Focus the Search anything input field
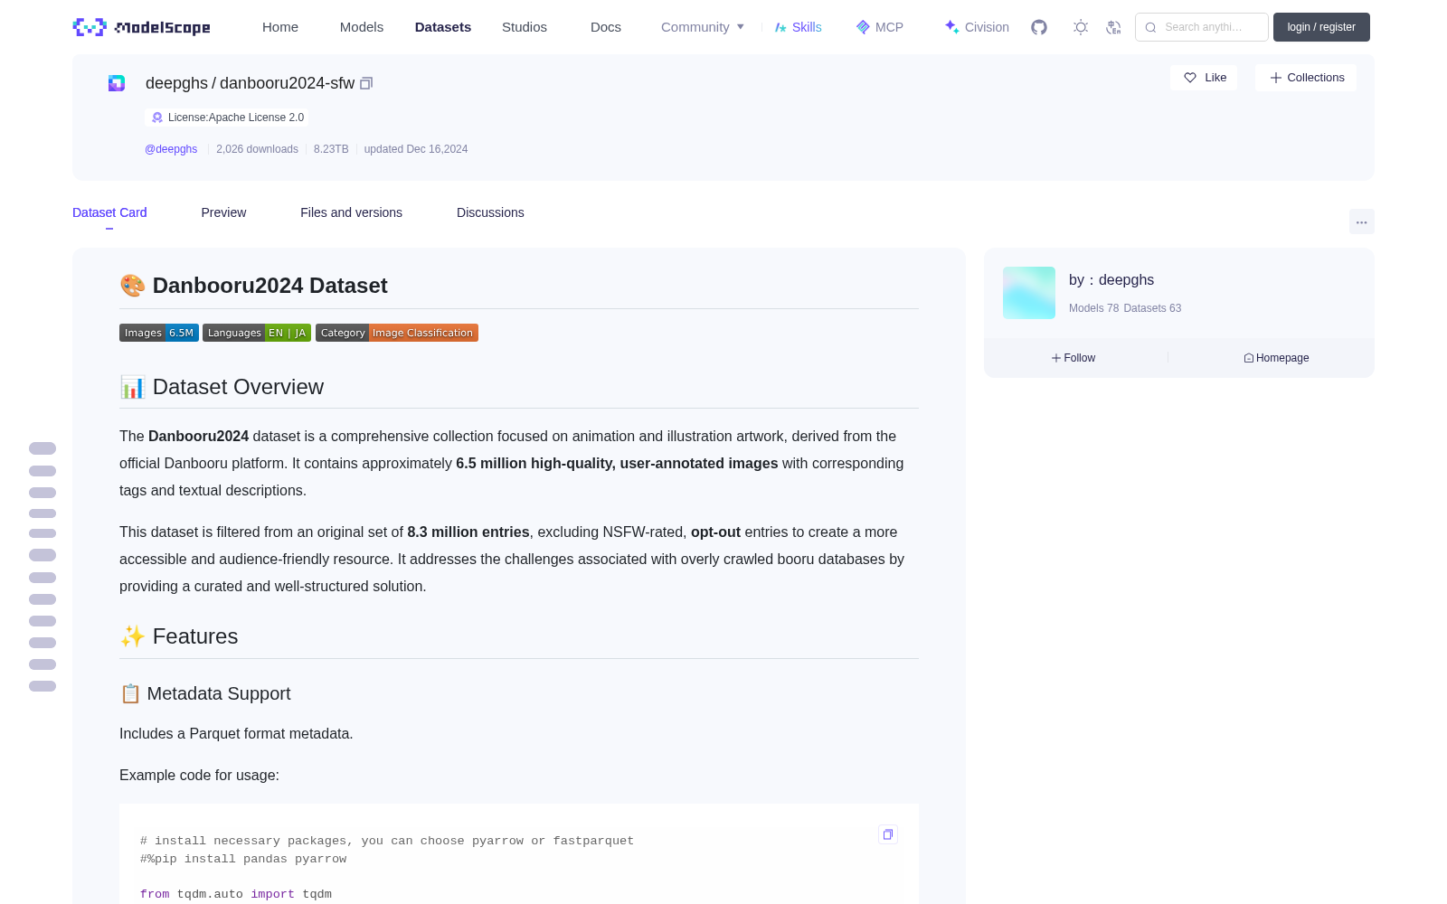This screenshot has height=904, width=1447. [1202, 27]
